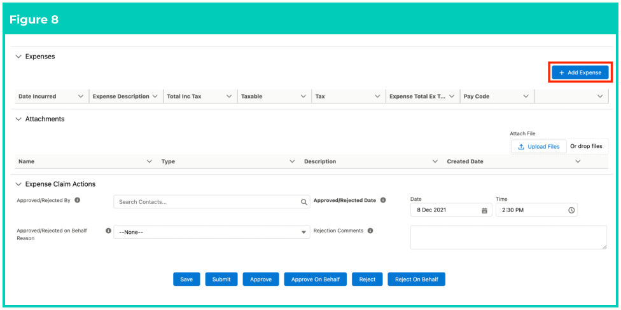Click the Submit button

(x=221, y=279)
